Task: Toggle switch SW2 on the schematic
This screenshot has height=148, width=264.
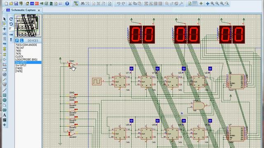Action: [73, 96]
